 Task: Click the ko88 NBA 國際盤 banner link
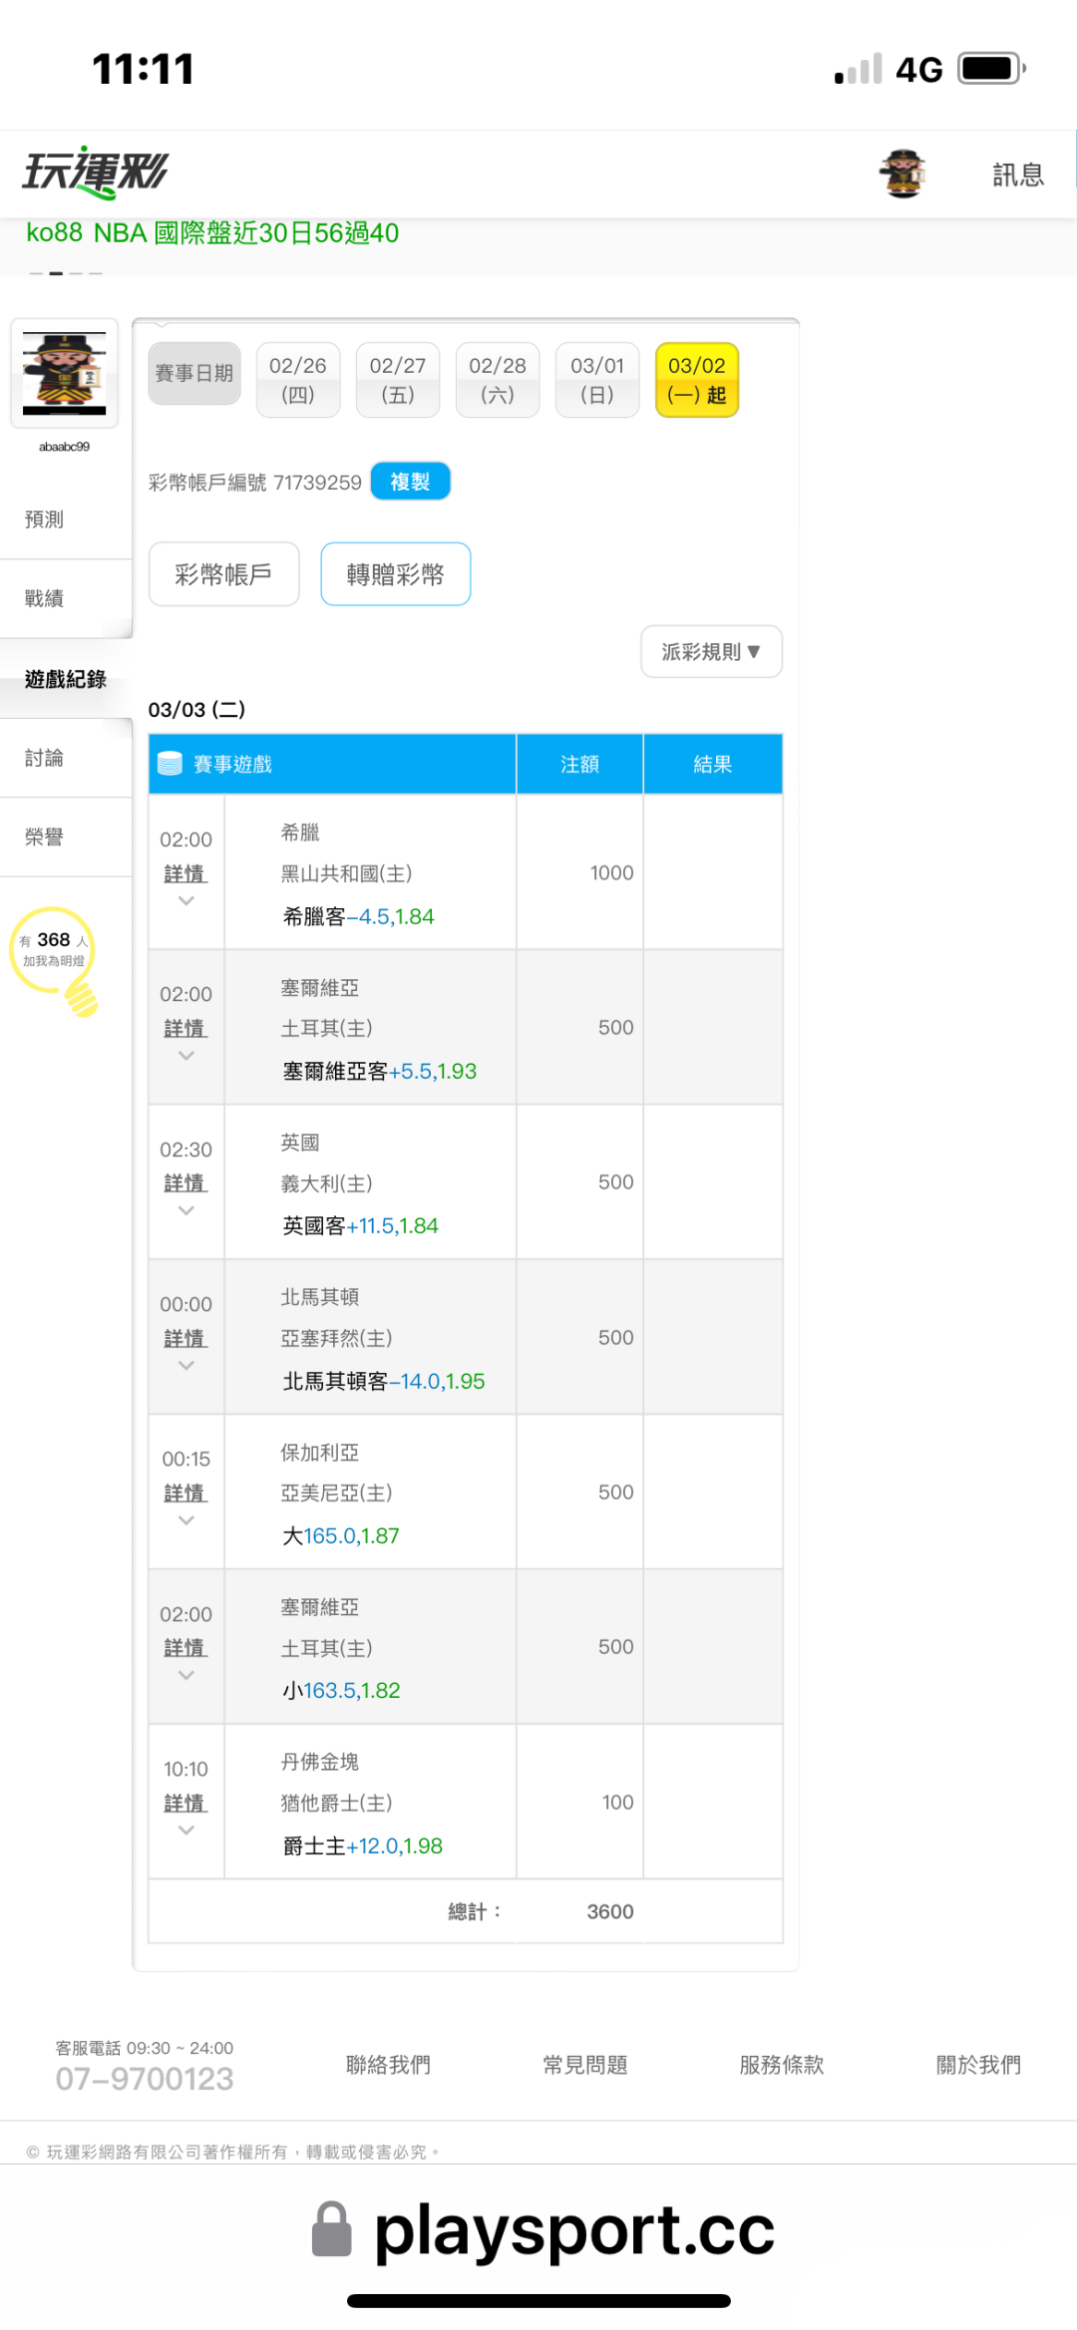(x=212, y=233)
